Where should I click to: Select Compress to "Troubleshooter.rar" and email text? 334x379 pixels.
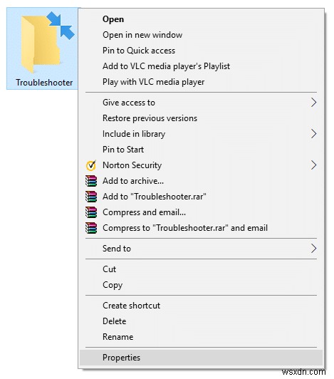click(185, 228)
